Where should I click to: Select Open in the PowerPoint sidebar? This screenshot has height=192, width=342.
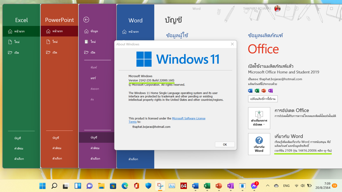(59, 52)
